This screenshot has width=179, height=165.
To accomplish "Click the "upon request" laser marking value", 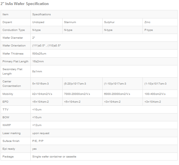I will (41, 133).
